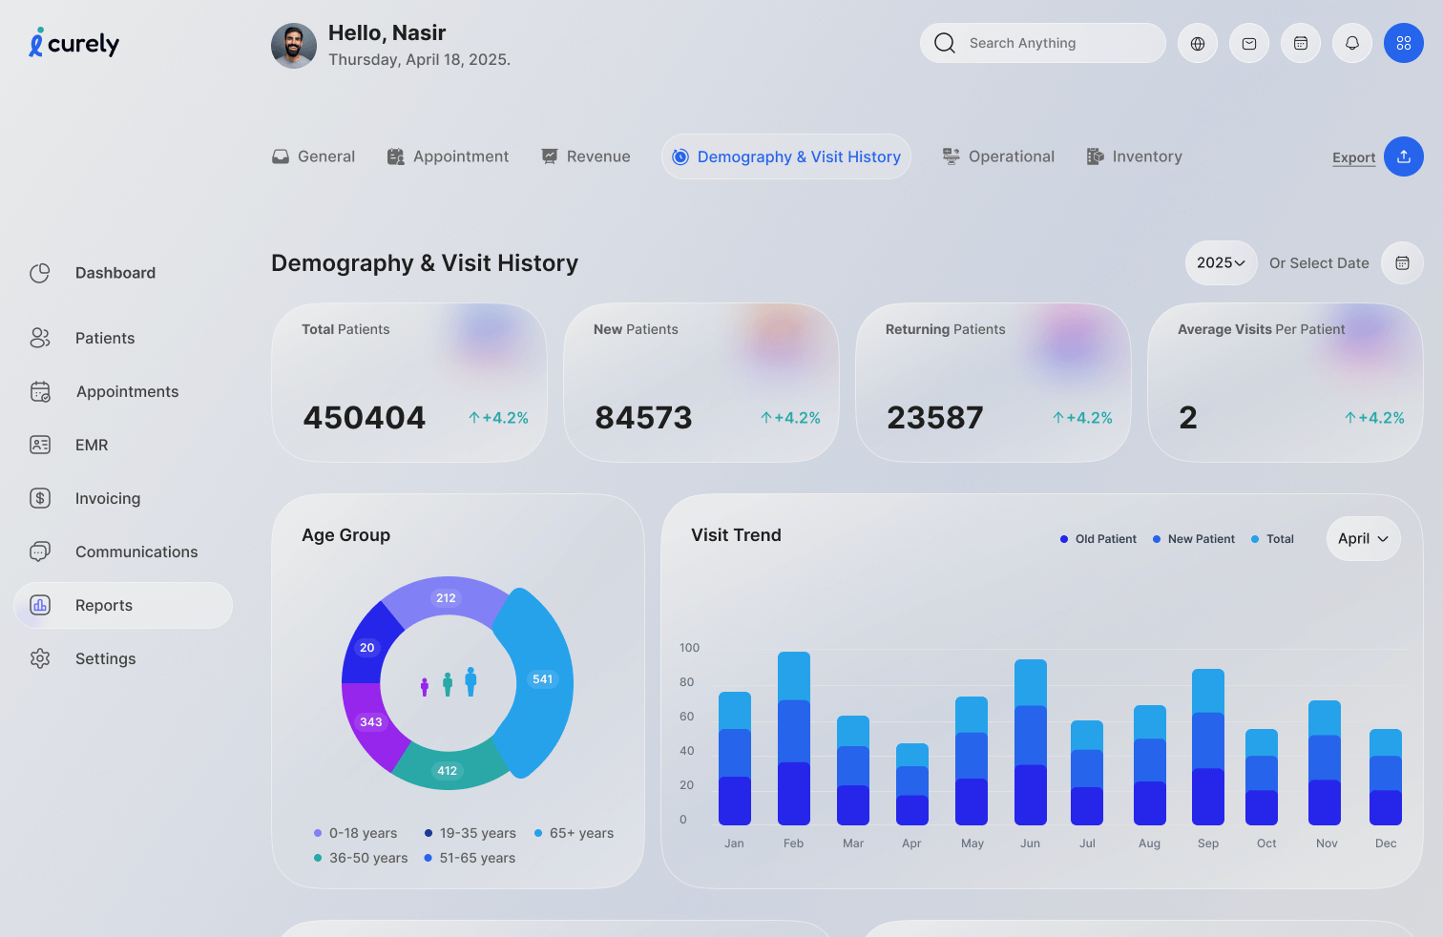Click the blue Export upload icon
This screenshot has height=937, width=1443.
click(1404, 156)
